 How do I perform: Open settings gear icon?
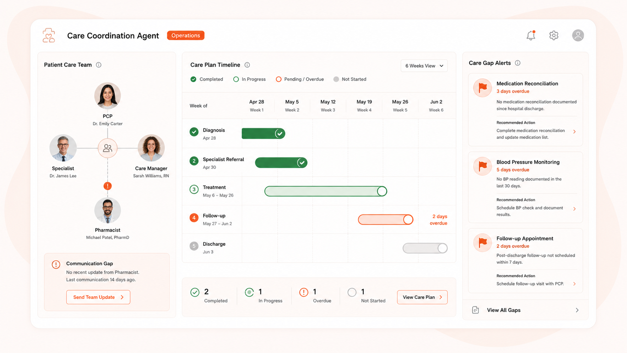click(553, 35)
